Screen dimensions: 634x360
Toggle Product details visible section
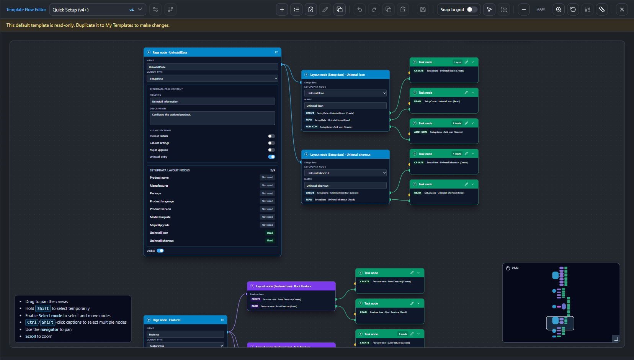point(271,136)
